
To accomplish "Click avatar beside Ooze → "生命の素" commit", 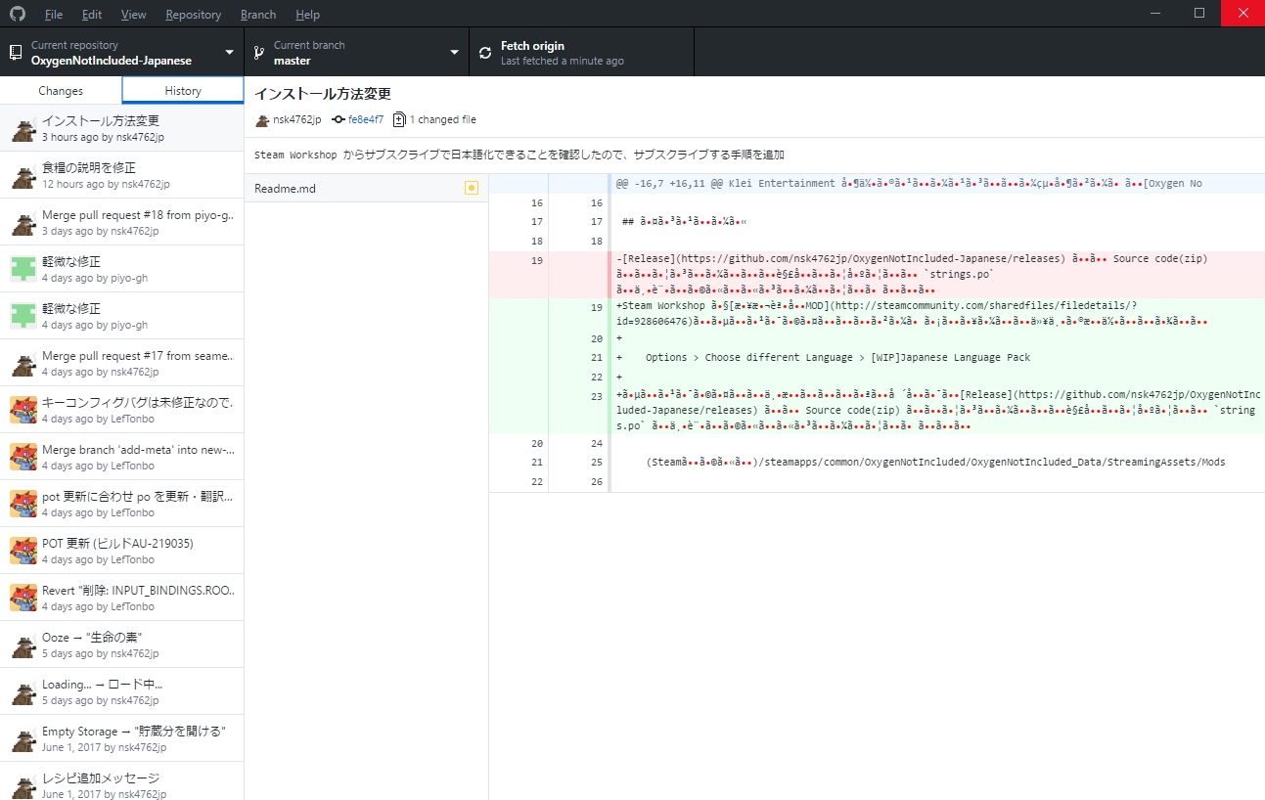I will [23, 644].
